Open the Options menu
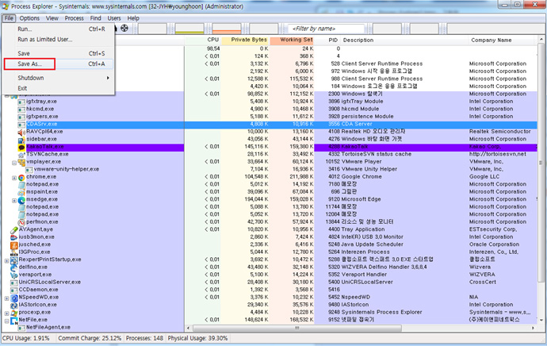Image resolution: width=547 pixels, height=346 pixels. 29,17
